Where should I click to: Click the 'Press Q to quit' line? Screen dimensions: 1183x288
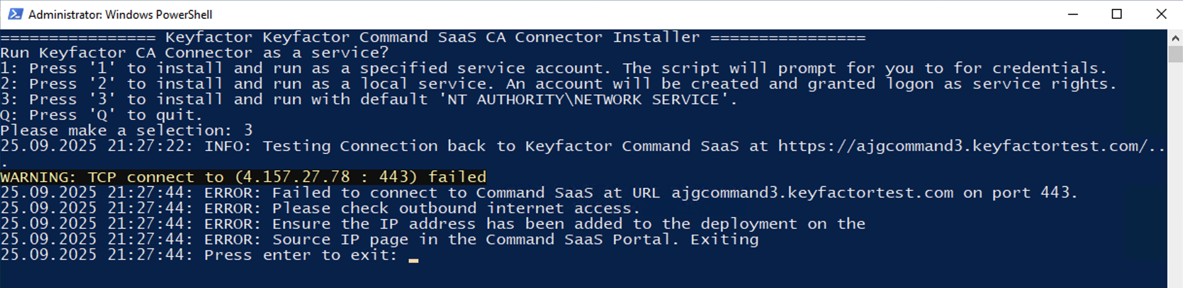point(101,115)
